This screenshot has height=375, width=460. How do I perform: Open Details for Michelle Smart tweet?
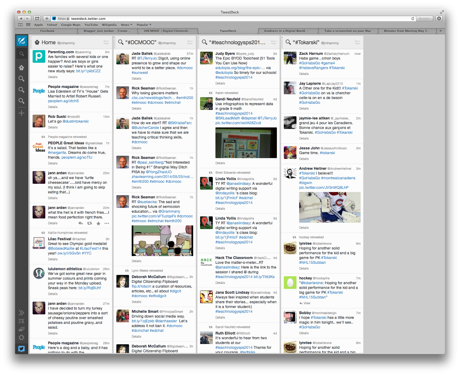137,336
